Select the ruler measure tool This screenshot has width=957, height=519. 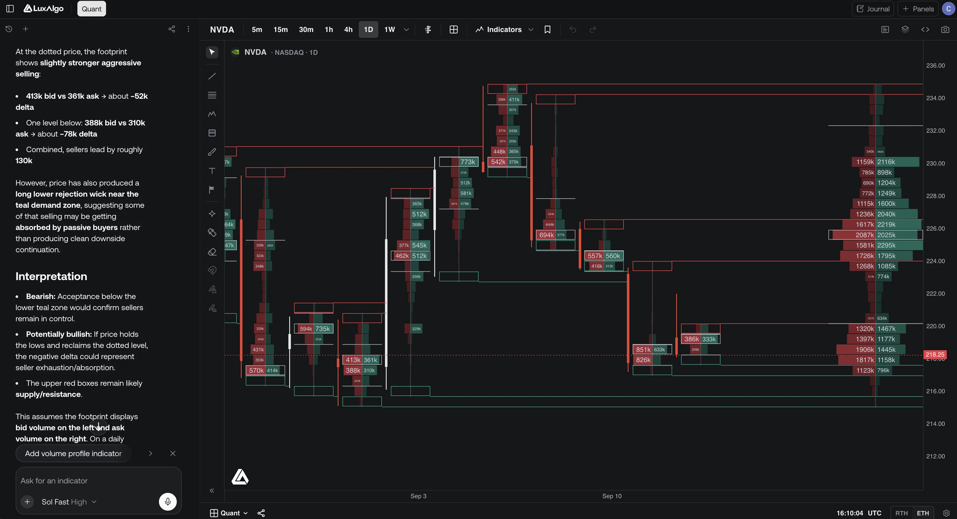pyautogui.click(x=212, y=233)
